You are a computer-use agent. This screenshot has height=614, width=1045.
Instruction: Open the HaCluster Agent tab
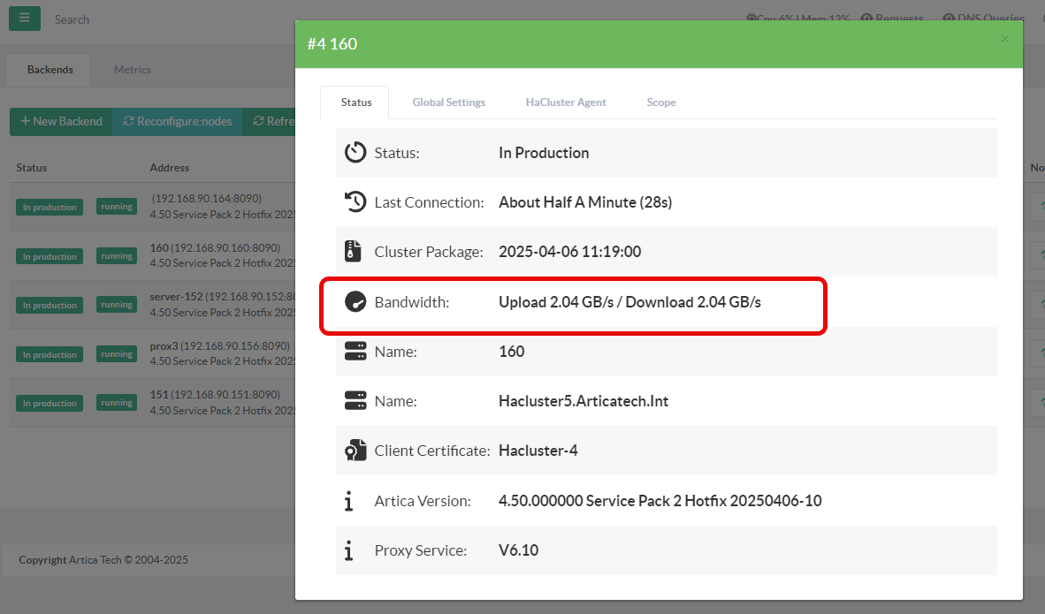[x=566, y=102]
